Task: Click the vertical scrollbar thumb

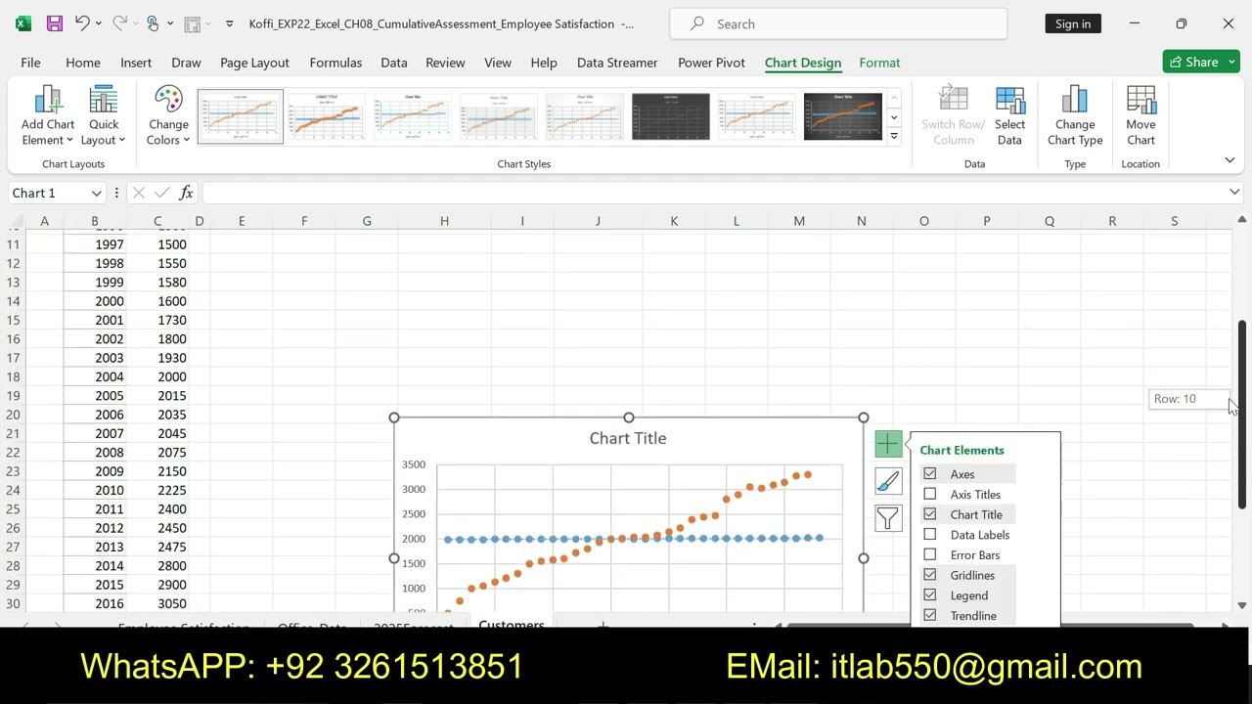Action: tap(1242, 414)
